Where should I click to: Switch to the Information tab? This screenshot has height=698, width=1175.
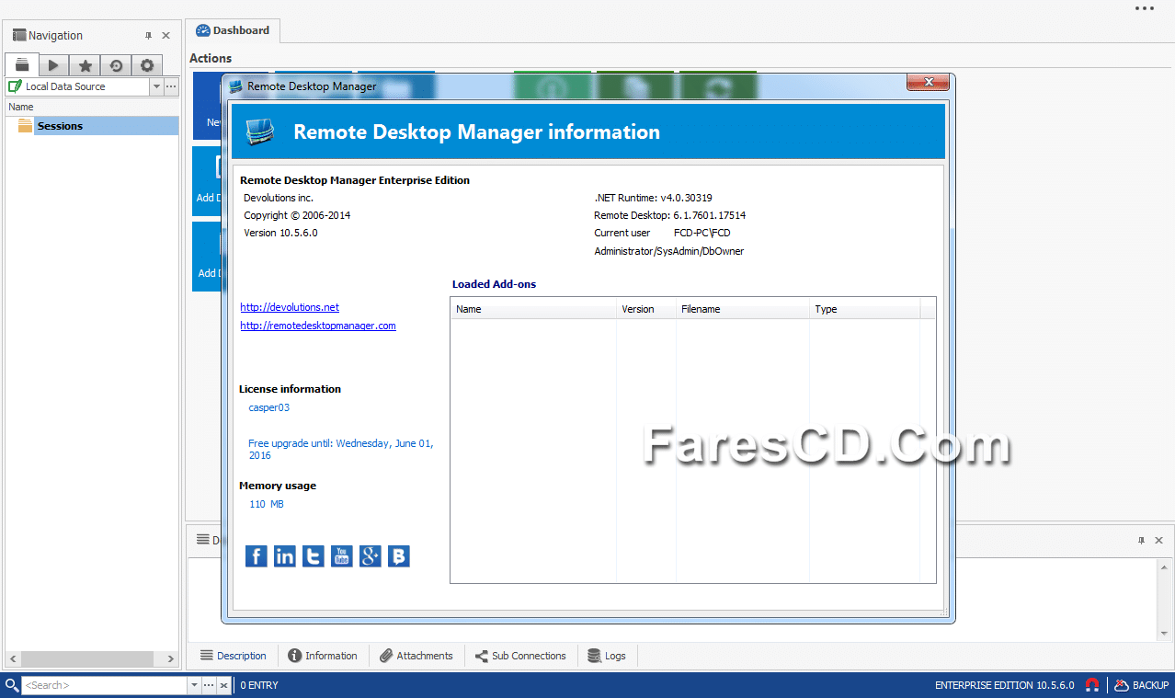323,656
